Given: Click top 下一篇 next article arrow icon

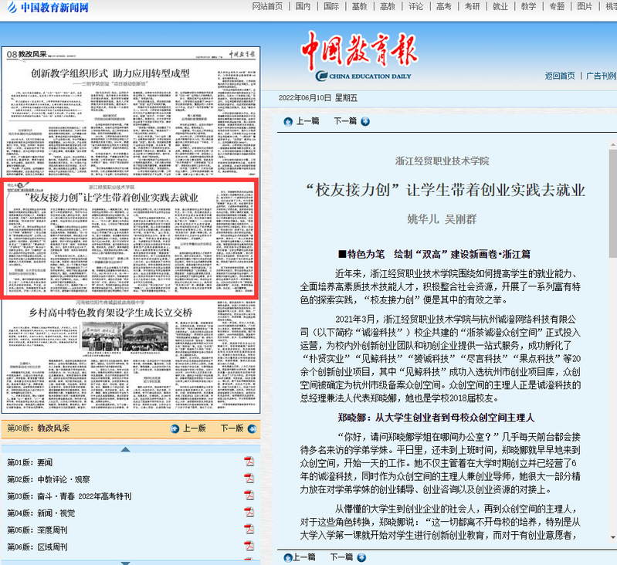Looking at the screenshot, I should click(365, 121).
